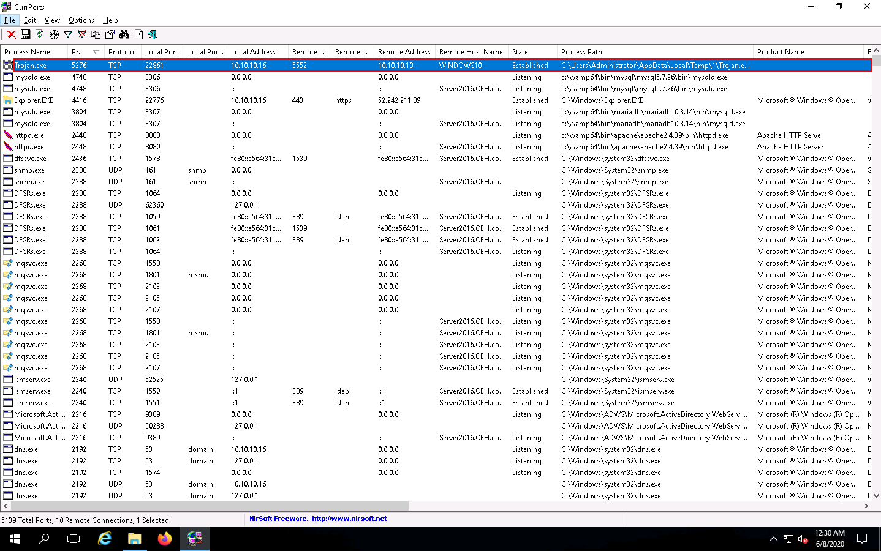Click the network tray icon
Viewport: 881px width, 551px height.
click(x=788, y=539)
